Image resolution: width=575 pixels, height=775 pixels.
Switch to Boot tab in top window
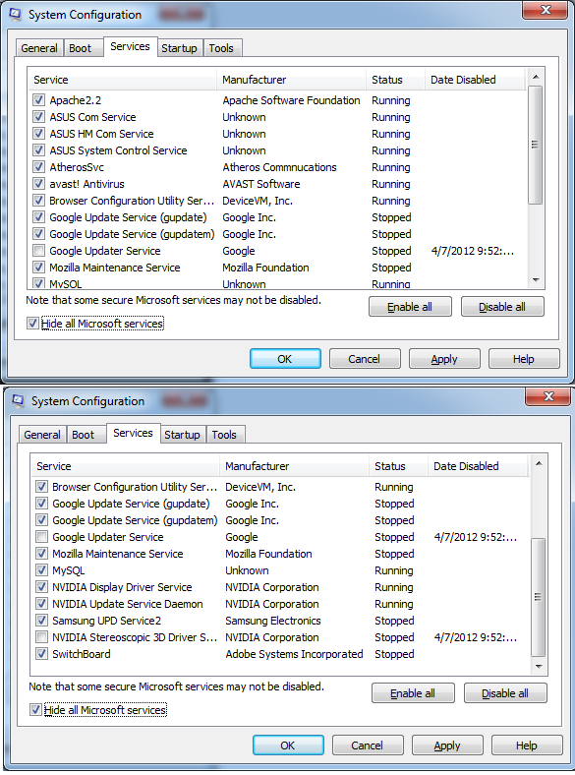pos(83,48)
